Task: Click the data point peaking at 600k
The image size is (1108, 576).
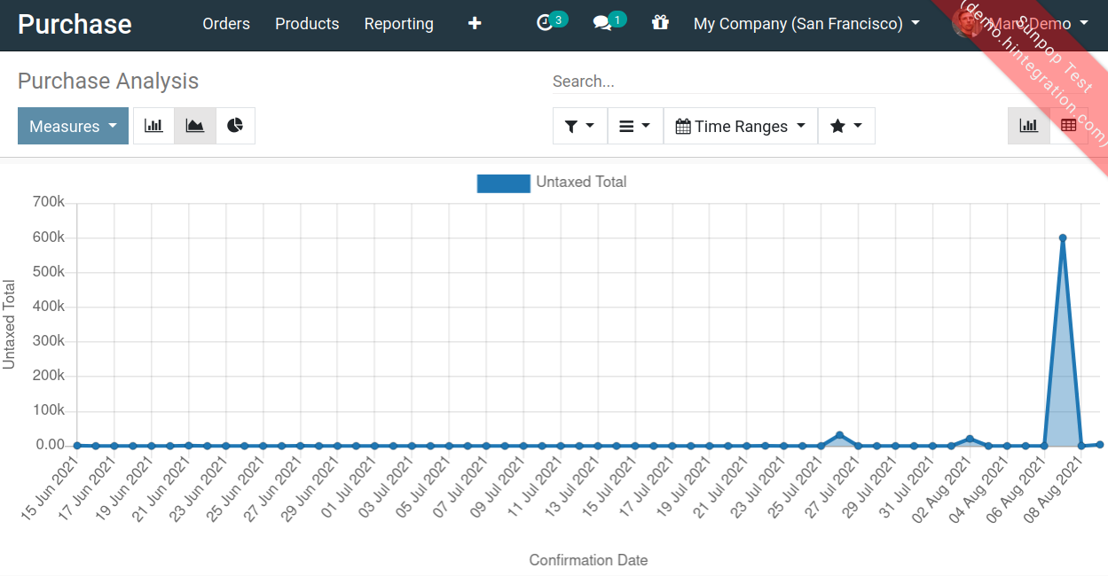Action: point(1063,237)
